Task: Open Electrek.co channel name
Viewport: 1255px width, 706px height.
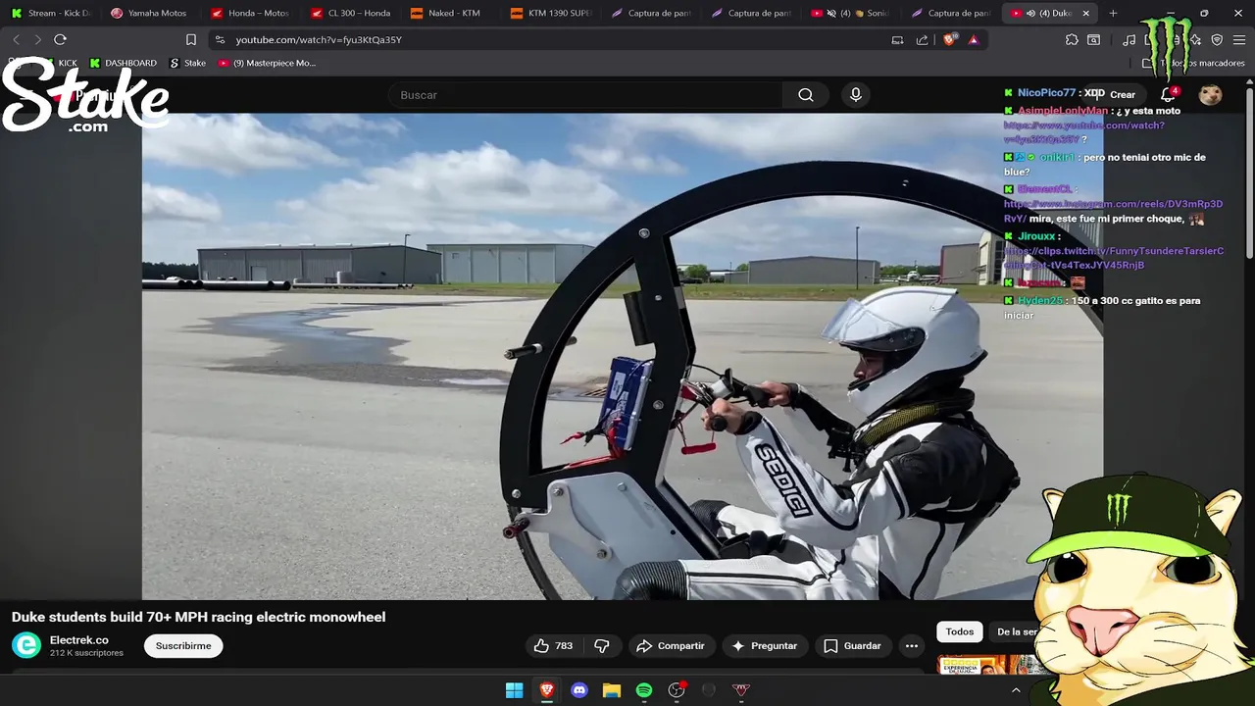Action: [79, 639]
